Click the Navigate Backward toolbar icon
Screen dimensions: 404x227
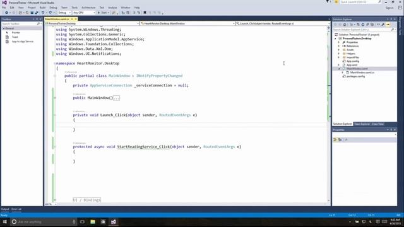click(x=6, y=13)
